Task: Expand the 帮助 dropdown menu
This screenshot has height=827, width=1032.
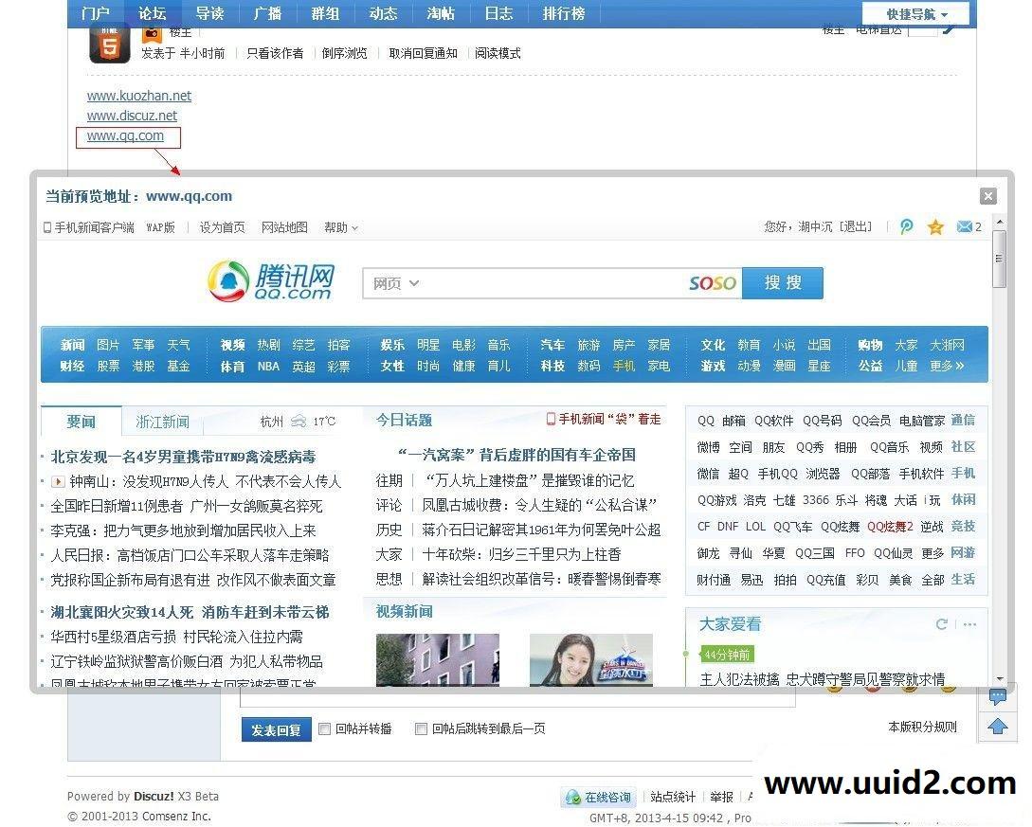Action: point(339,227)
